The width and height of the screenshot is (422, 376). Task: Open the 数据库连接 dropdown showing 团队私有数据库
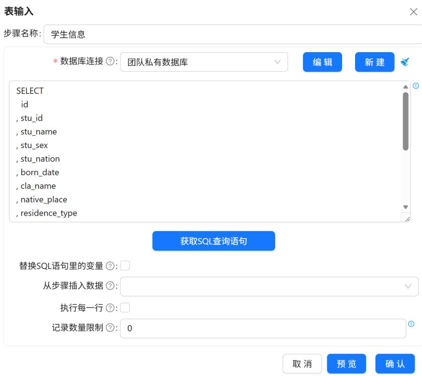tap(204, 62)
